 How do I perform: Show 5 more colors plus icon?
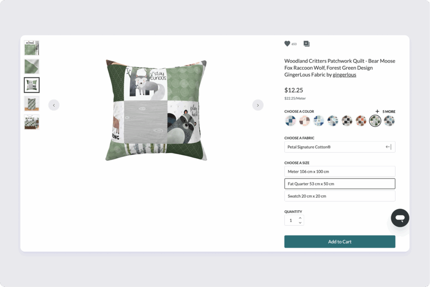[x=378, y=111]
